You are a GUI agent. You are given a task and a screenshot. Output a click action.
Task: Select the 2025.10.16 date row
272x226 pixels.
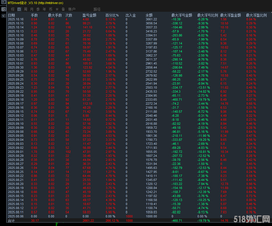16,19
